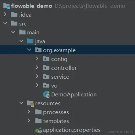Viewport: 135px width, 135px height.
Task: Click the resources root folder icon
Action: pyautogui.click(x=31, y=103)
